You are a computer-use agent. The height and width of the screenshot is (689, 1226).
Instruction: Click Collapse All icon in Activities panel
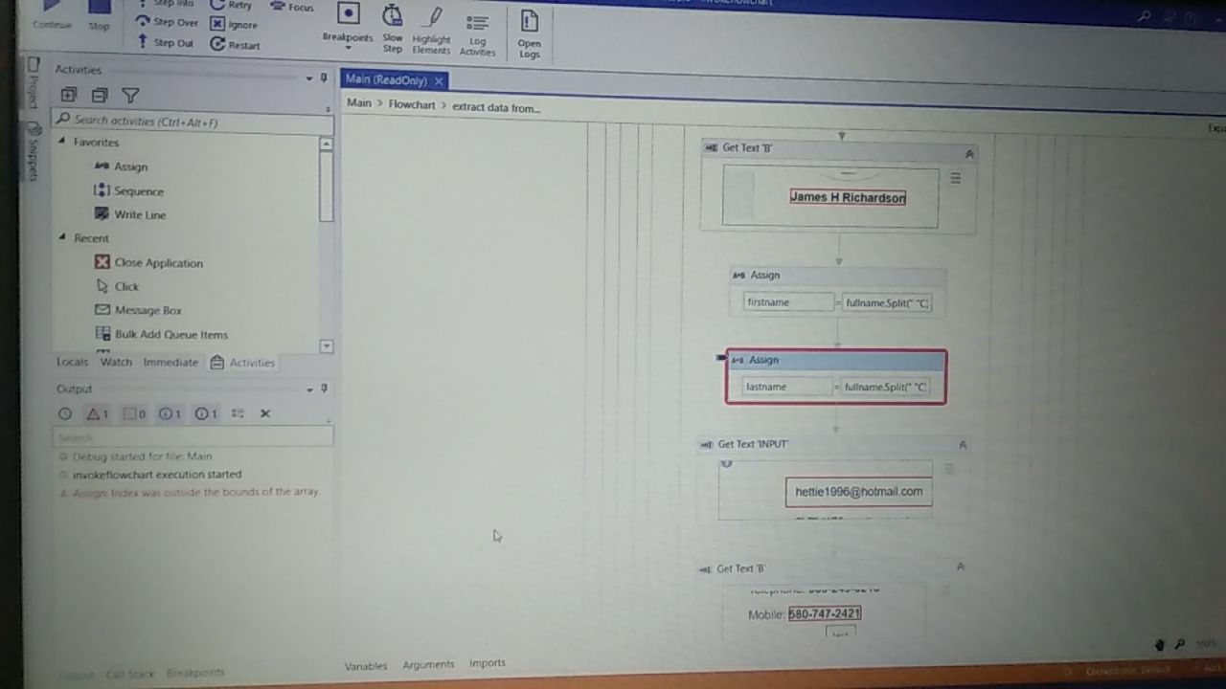(100, 95)
